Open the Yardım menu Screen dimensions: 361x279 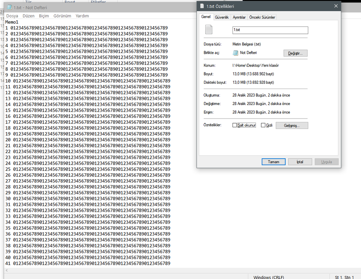coord(82,16)
